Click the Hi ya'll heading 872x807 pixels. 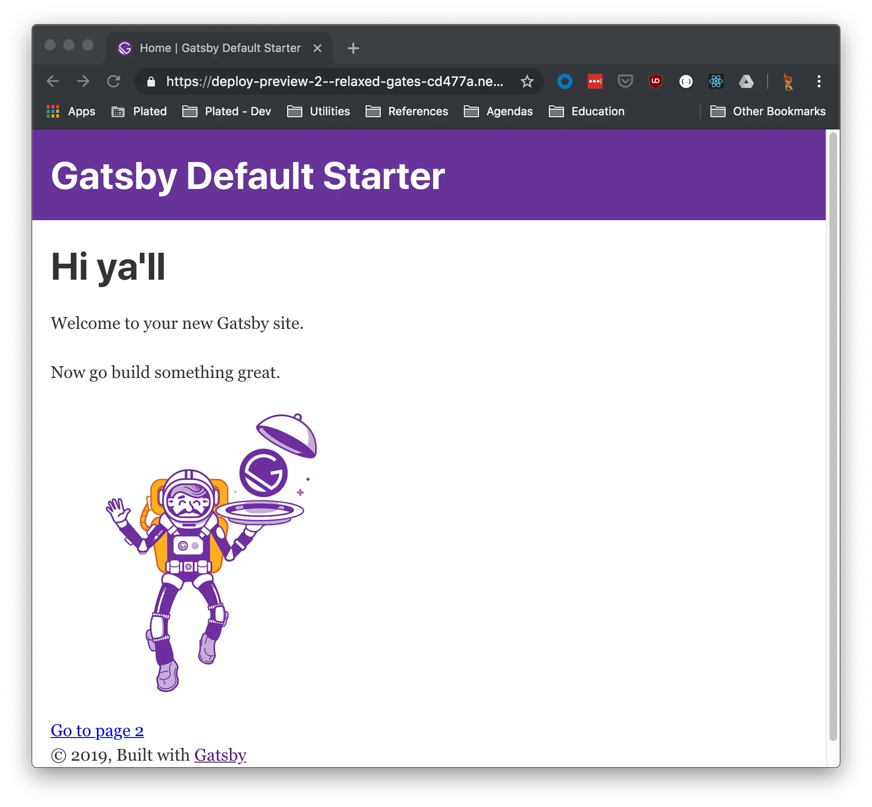(x=108, y=267)
